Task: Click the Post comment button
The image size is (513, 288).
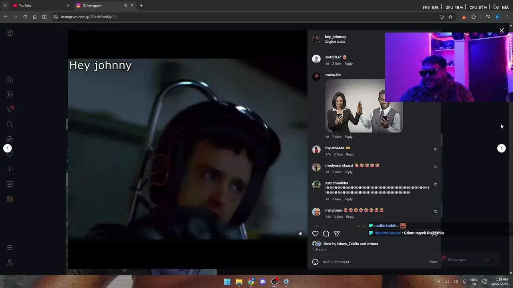Action: click(433, 262)
